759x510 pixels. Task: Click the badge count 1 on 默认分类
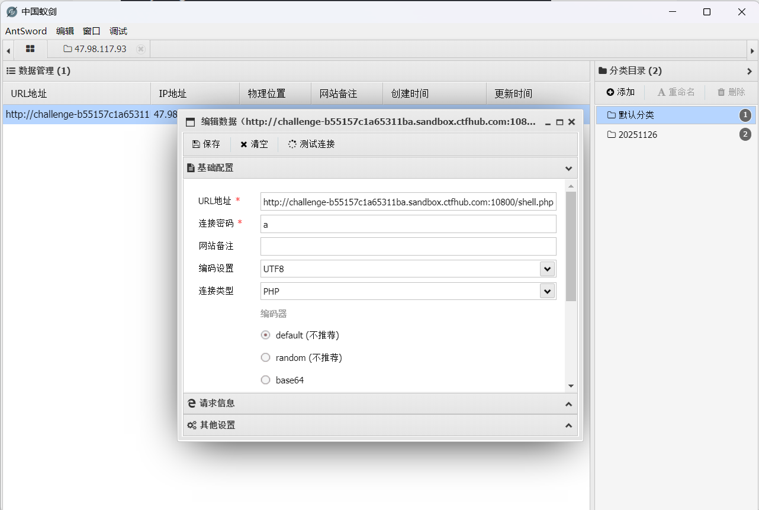(x=745, y=115)
